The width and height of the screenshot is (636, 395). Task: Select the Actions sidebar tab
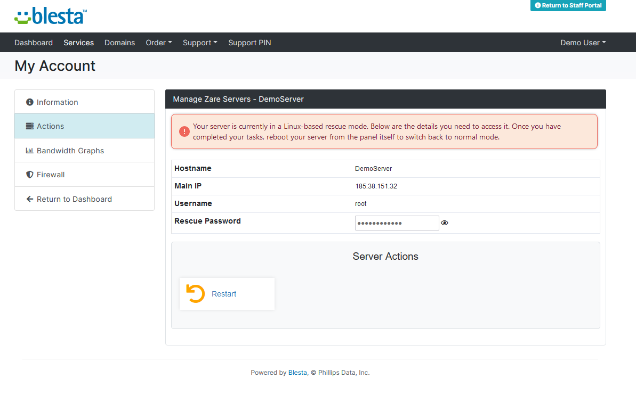click(84, 126)
